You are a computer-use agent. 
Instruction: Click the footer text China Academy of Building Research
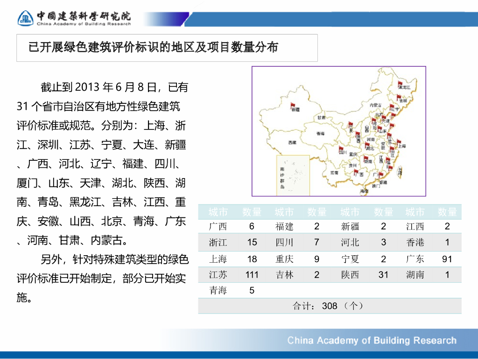[372, 340]
